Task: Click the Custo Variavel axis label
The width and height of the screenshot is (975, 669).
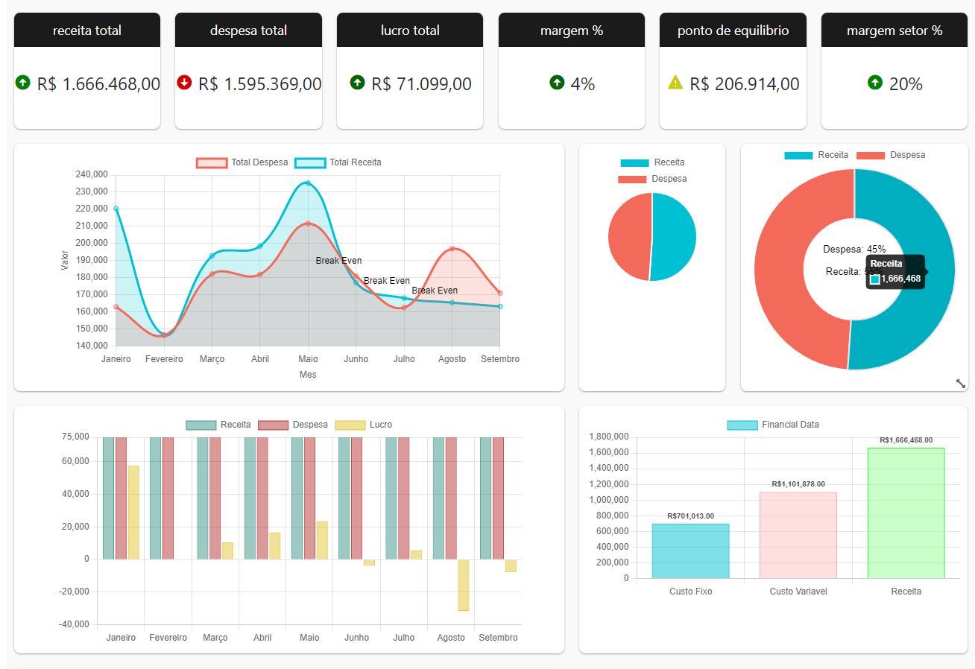Action: coord(798,592)
